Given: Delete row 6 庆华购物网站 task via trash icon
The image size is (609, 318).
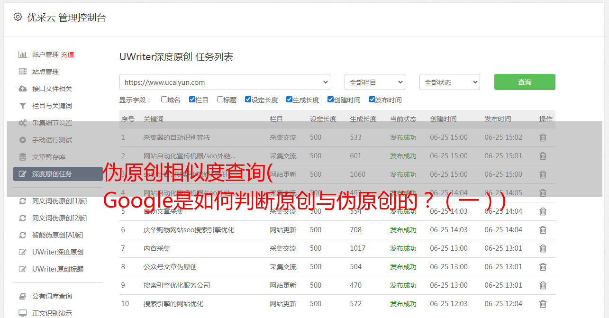Looking at the screenshot, I should coord(543,230).
